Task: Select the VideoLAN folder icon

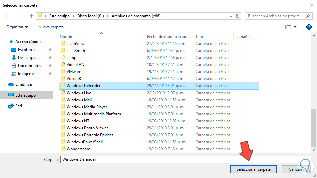Action: 63,65
